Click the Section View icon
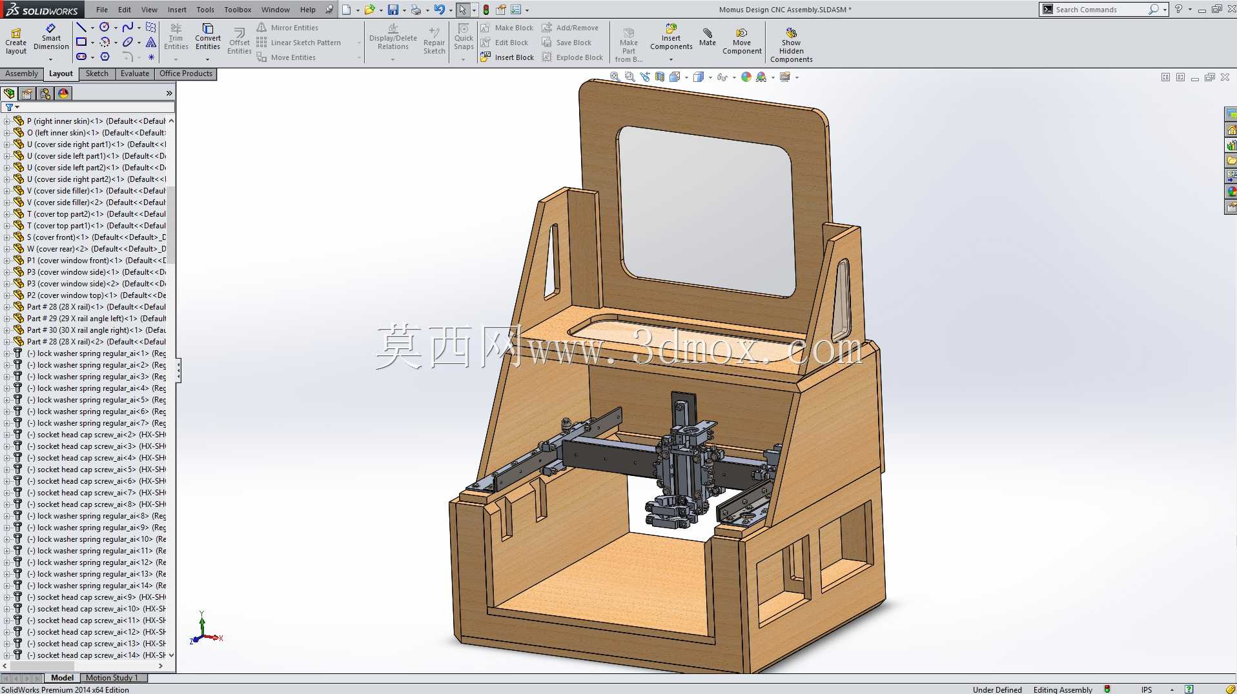The width and height of the screenshot is (1237, 694). point(660,77)
